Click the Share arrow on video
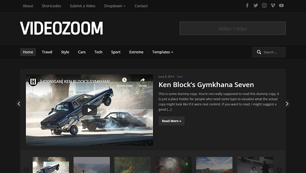The image size is (306, 173). pos(143,80)
